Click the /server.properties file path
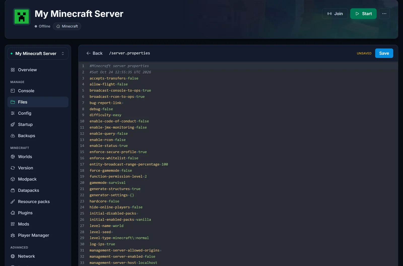This screenshot has height=266, width=403. (x=129, y=53)
